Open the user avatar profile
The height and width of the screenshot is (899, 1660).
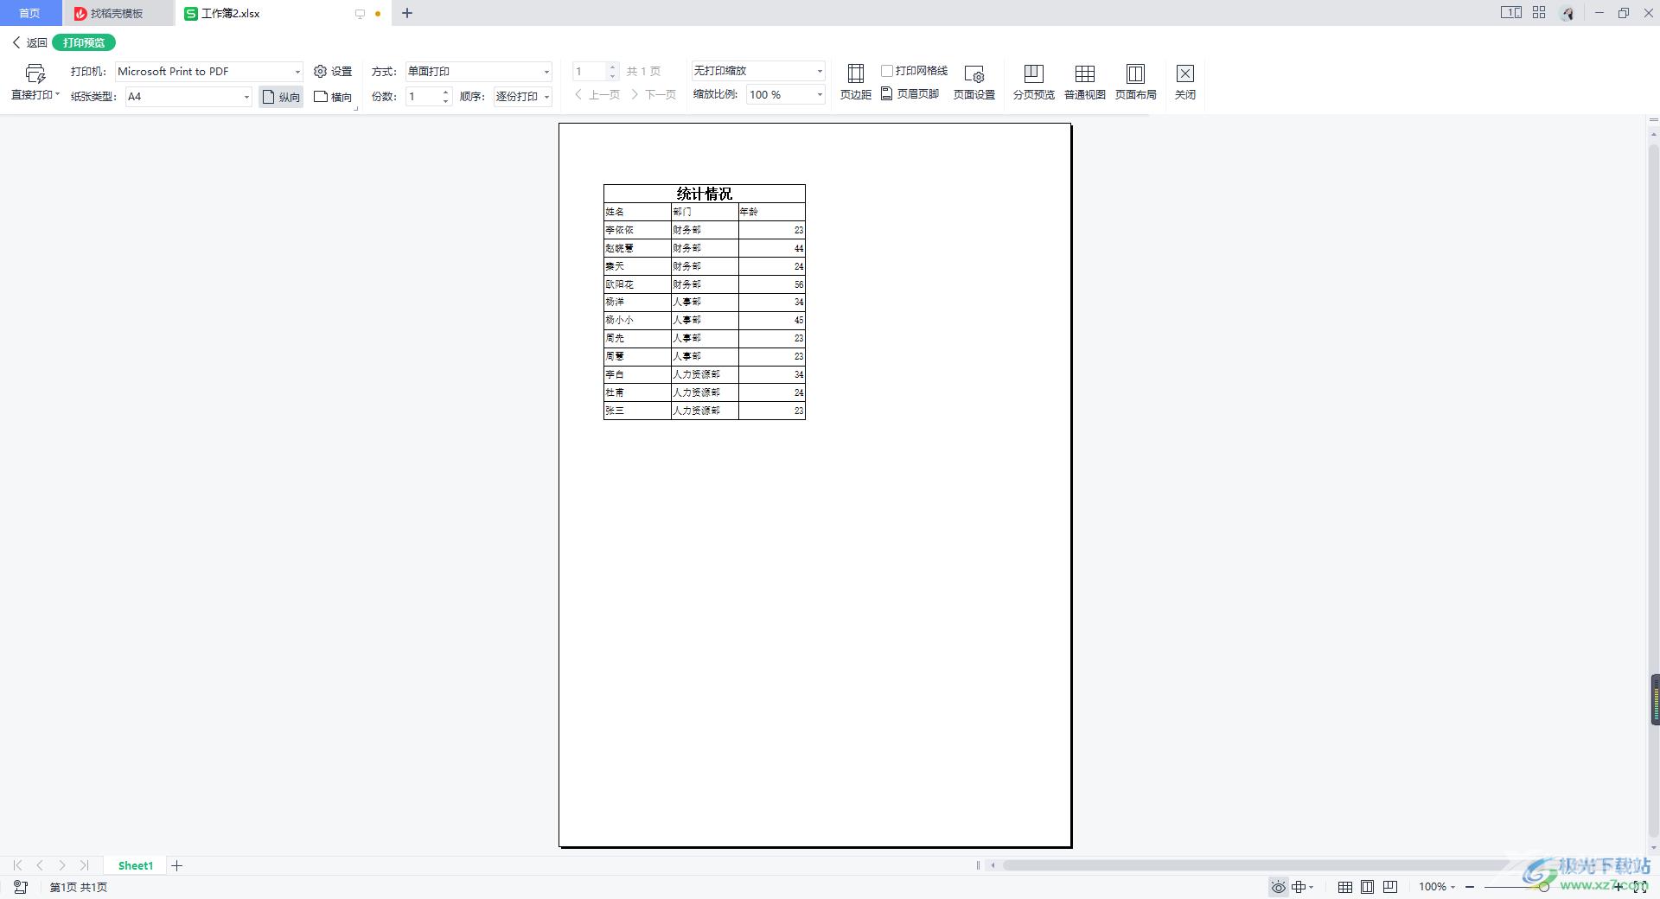tap(1567, 13)
